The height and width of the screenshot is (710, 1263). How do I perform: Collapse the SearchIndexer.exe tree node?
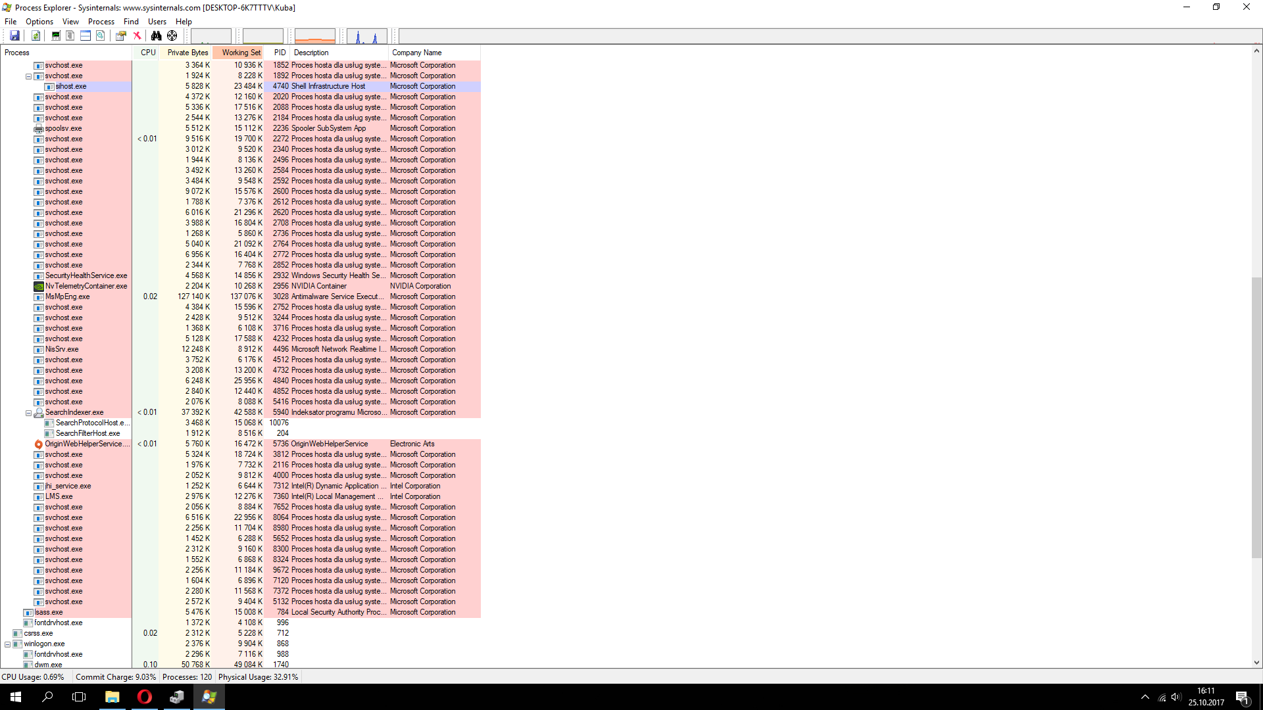click(x=28, y=413)
